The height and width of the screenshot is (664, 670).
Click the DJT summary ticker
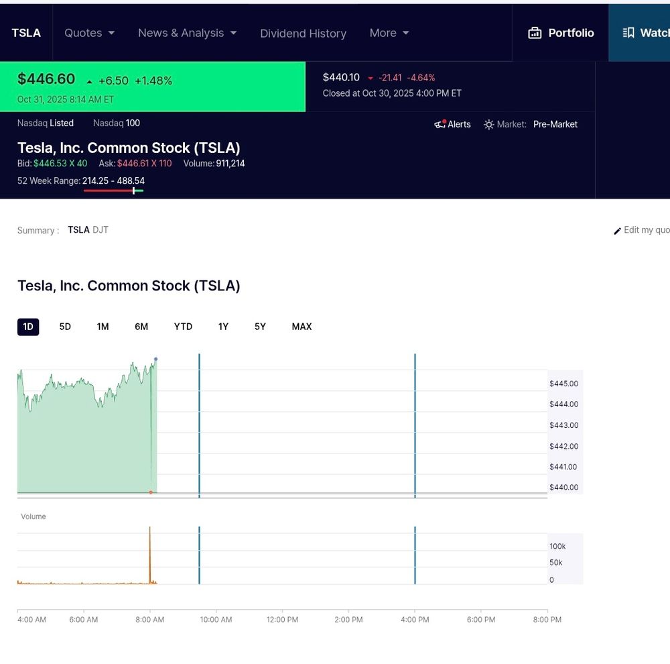pyautogui.click(x=100, y=230)
